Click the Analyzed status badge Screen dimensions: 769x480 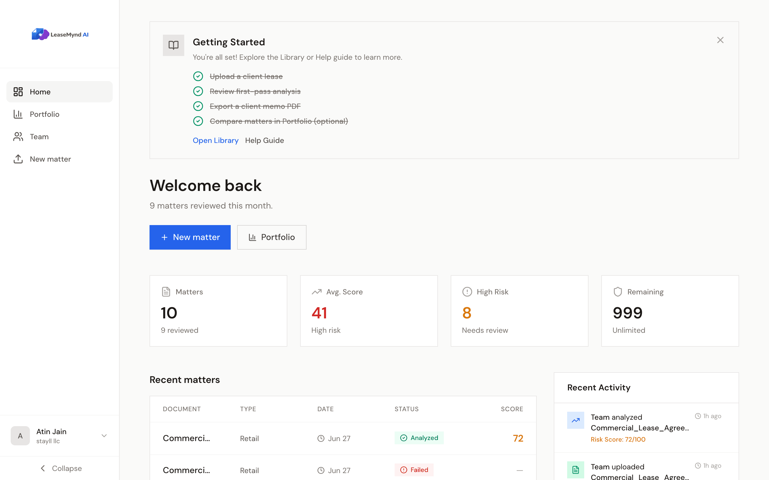[x=419, y=438]
